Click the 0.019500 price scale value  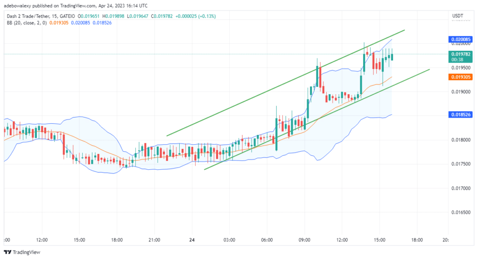click(x=461, y=68)
